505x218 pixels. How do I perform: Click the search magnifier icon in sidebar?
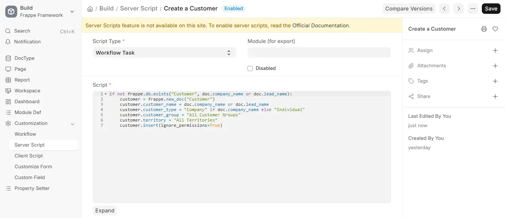pyautogui.click(x=8, y=31)
